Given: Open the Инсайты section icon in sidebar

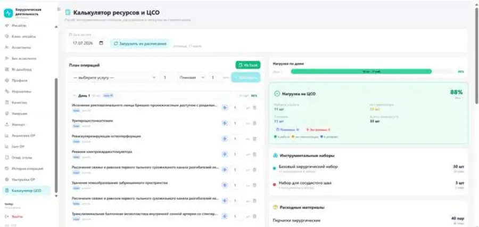Looking at the screenshot, I should pos(7,26).
